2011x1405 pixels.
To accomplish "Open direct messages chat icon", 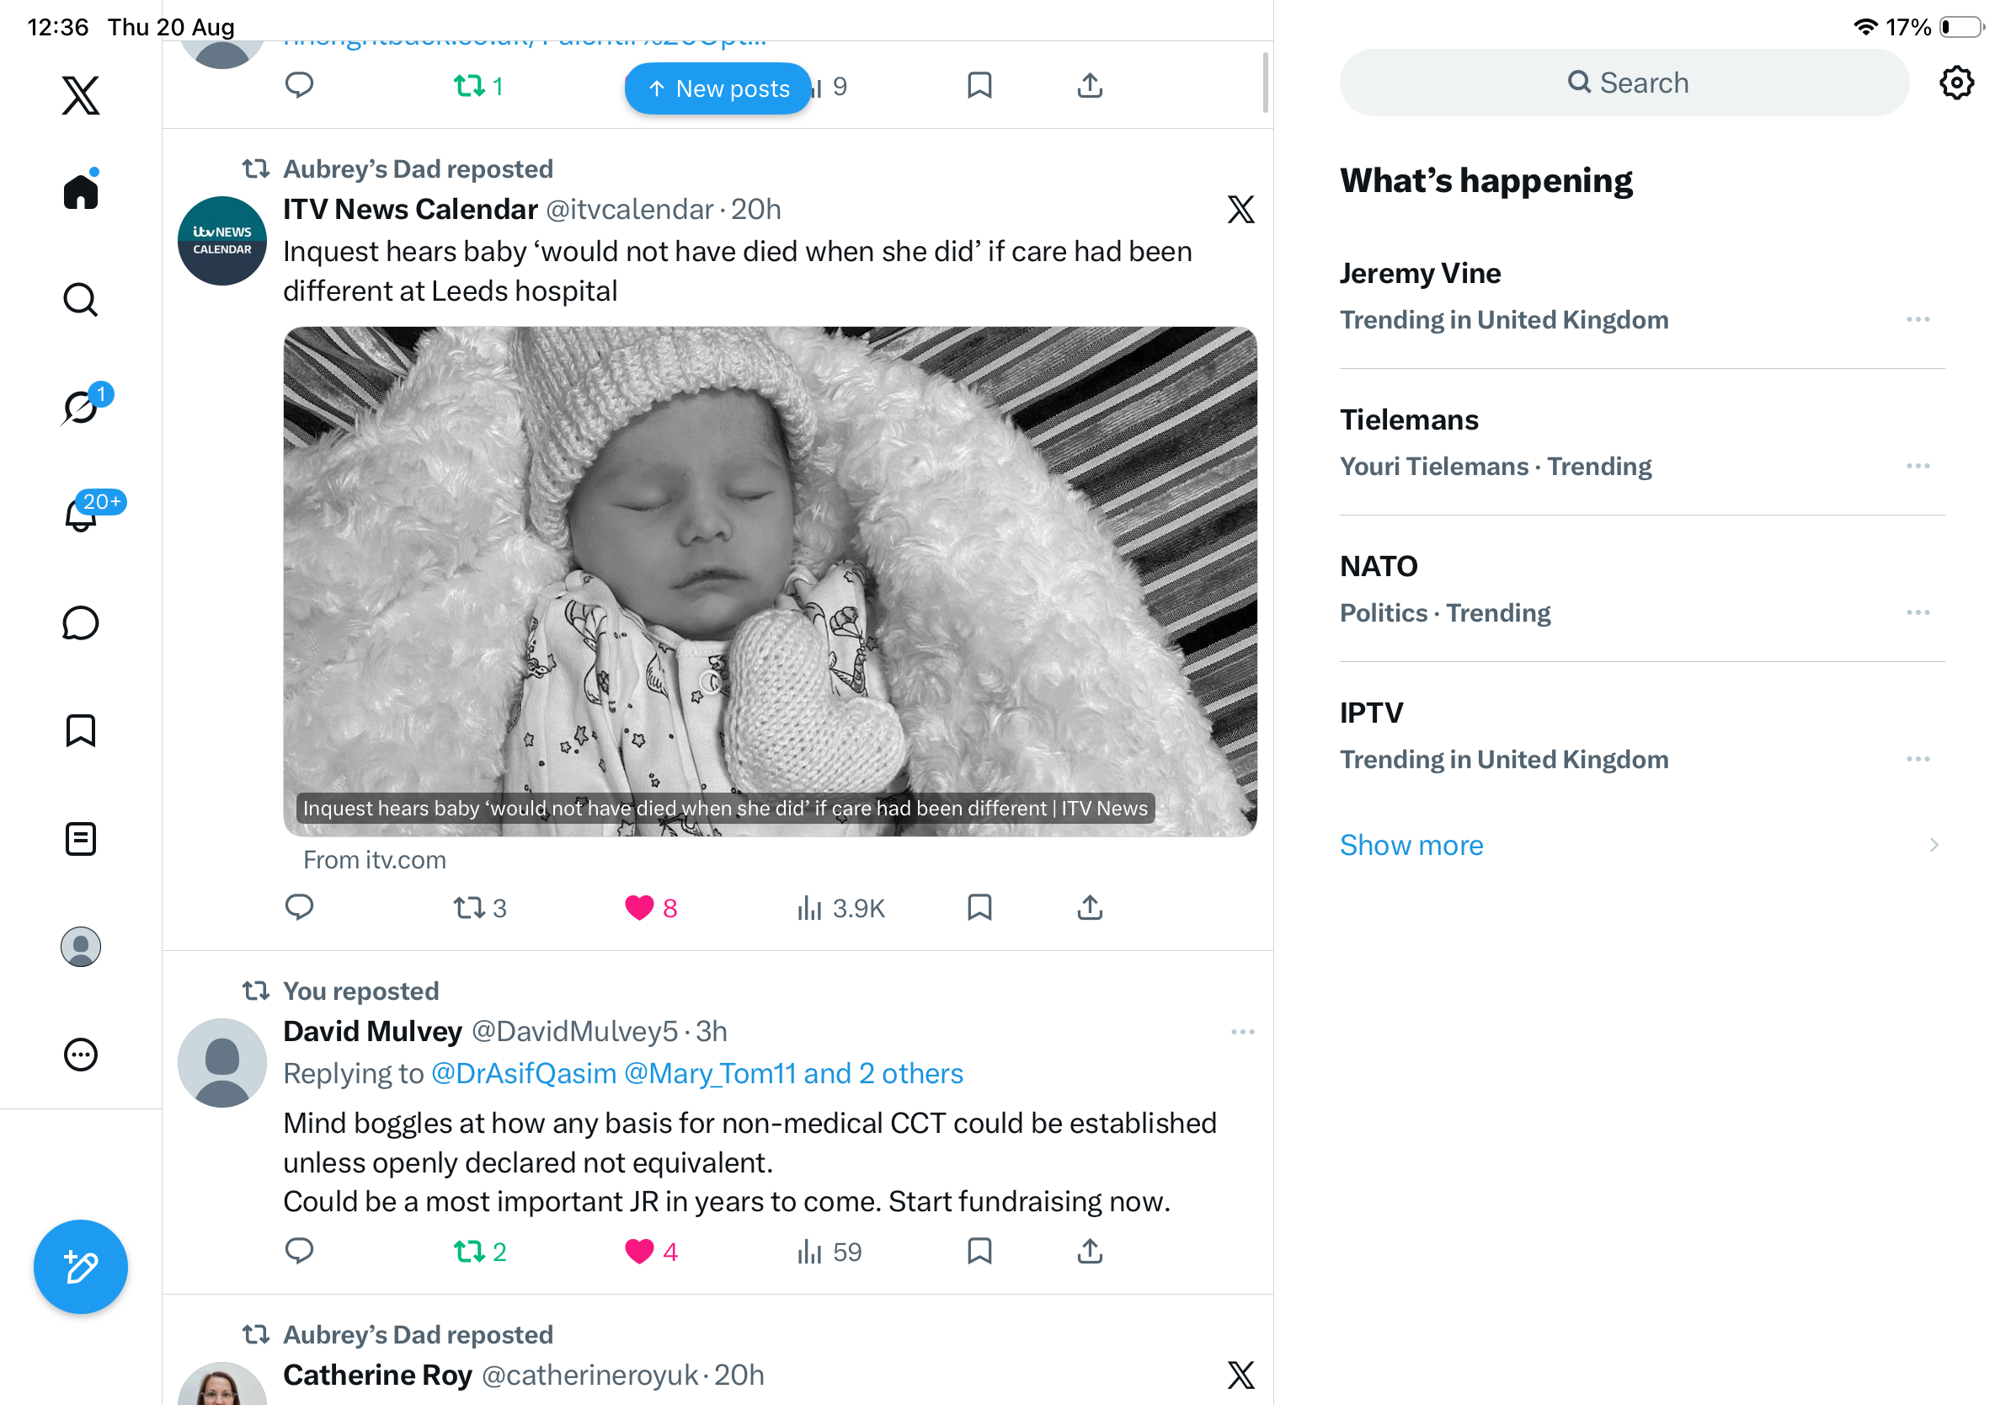I will (81, 622).
